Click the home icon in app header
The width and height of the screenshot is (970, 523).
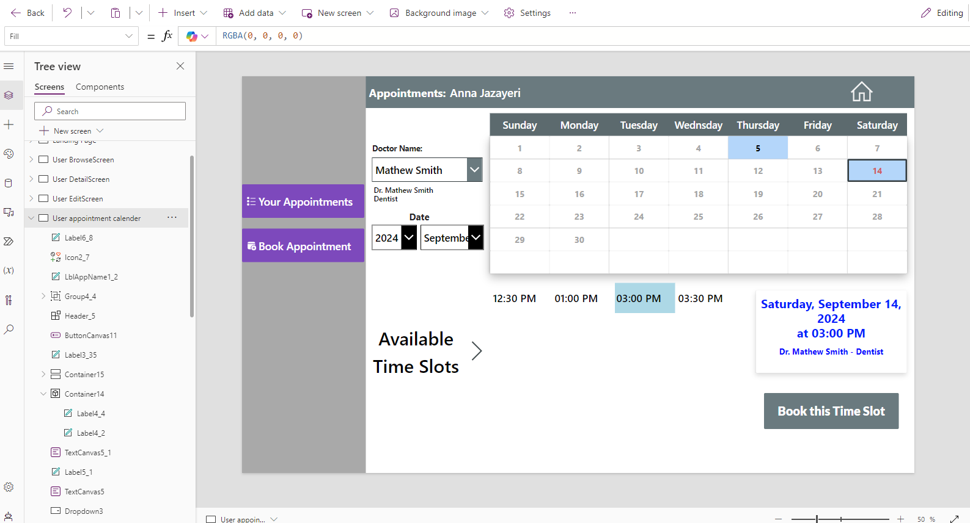(861, 92)
